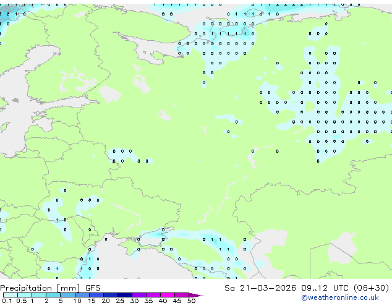The height and width of the screenshot is (303, 392).
Task: Pick the dark navy swatch between 25 and 30
Action: (125, 295)
